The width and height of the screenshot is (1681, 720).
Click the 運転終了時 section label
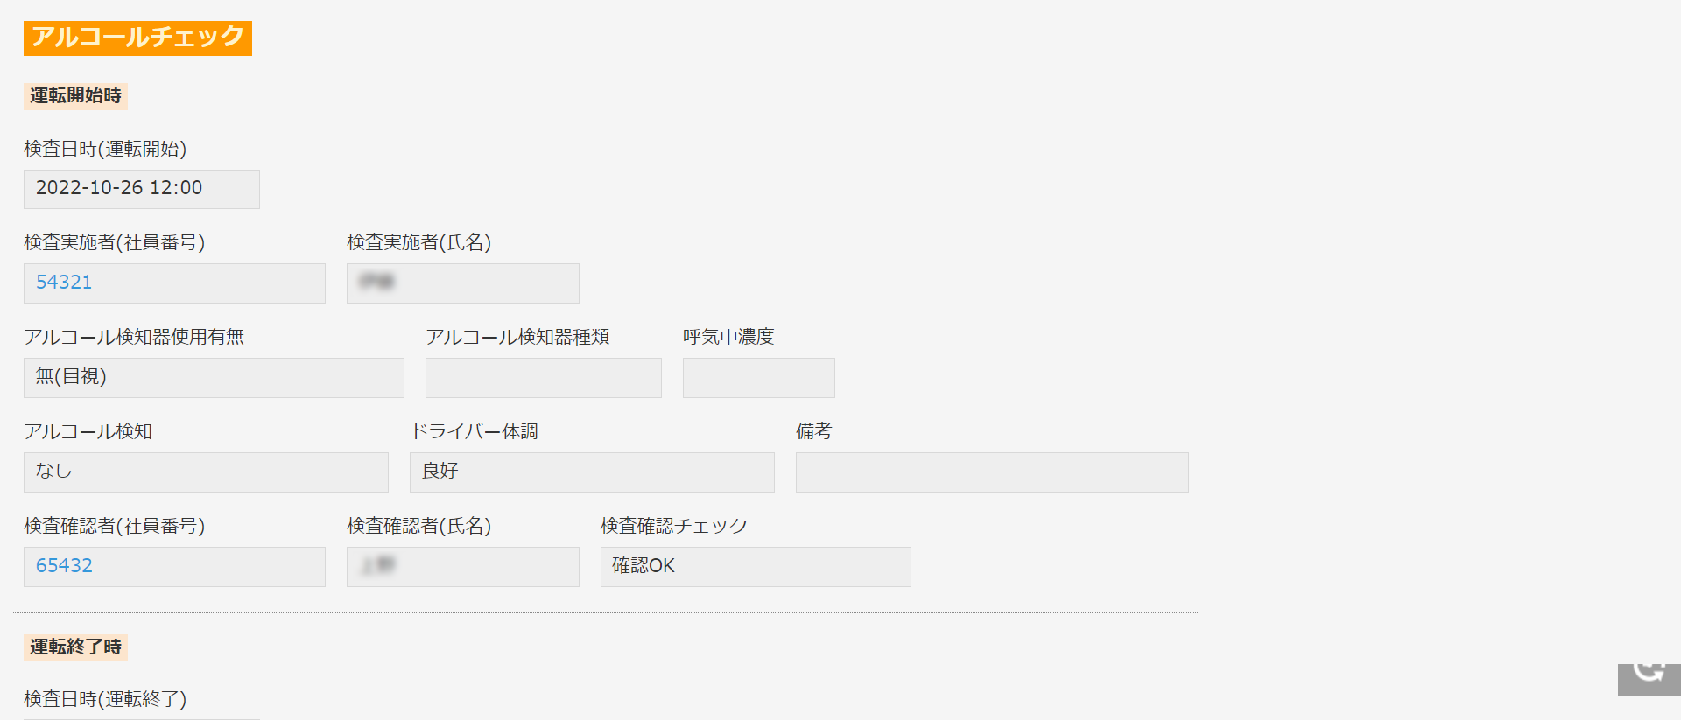75,647
